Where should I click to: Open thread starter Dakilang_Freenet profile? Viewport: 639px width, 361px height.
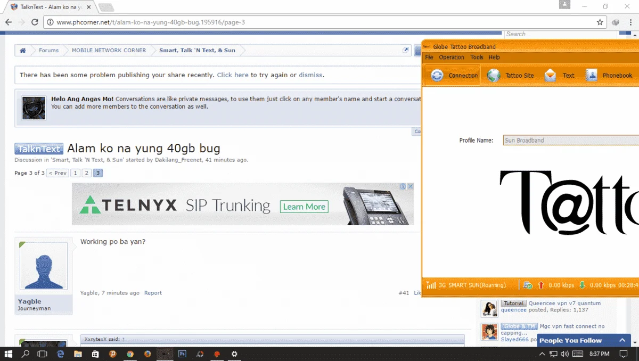coord(178,160)
